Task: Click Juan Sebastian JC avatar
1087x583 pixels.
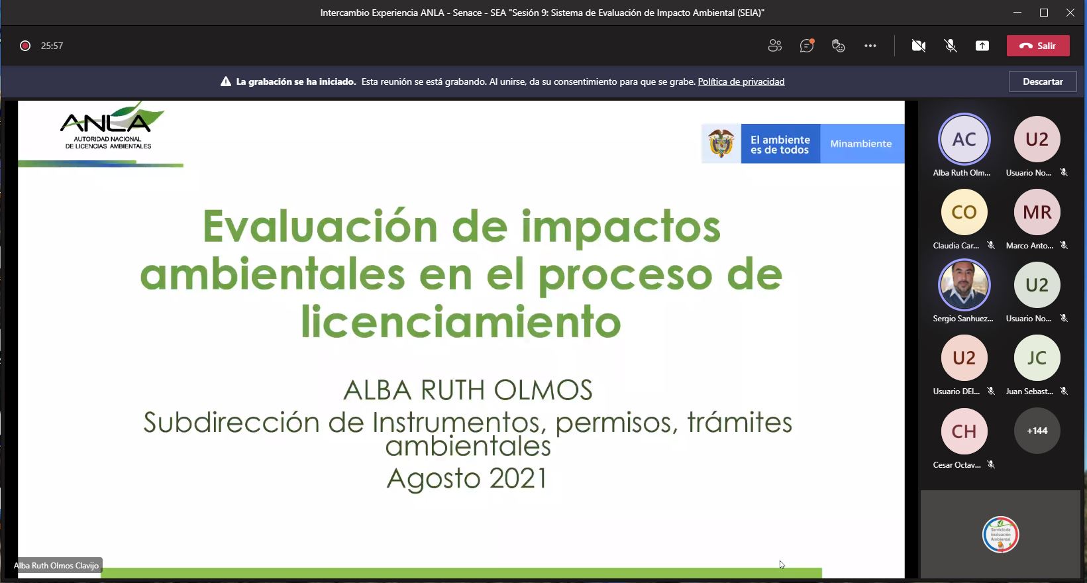Action: coord(1037,358)
